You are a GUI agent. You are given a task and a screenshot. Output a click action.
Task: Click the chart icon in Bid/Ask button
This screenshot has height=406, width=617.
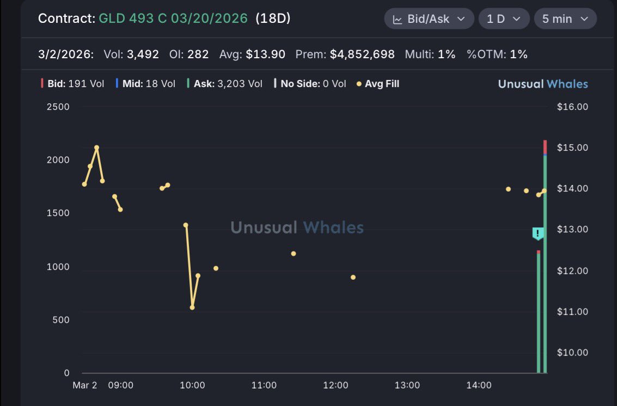[398, 19]
